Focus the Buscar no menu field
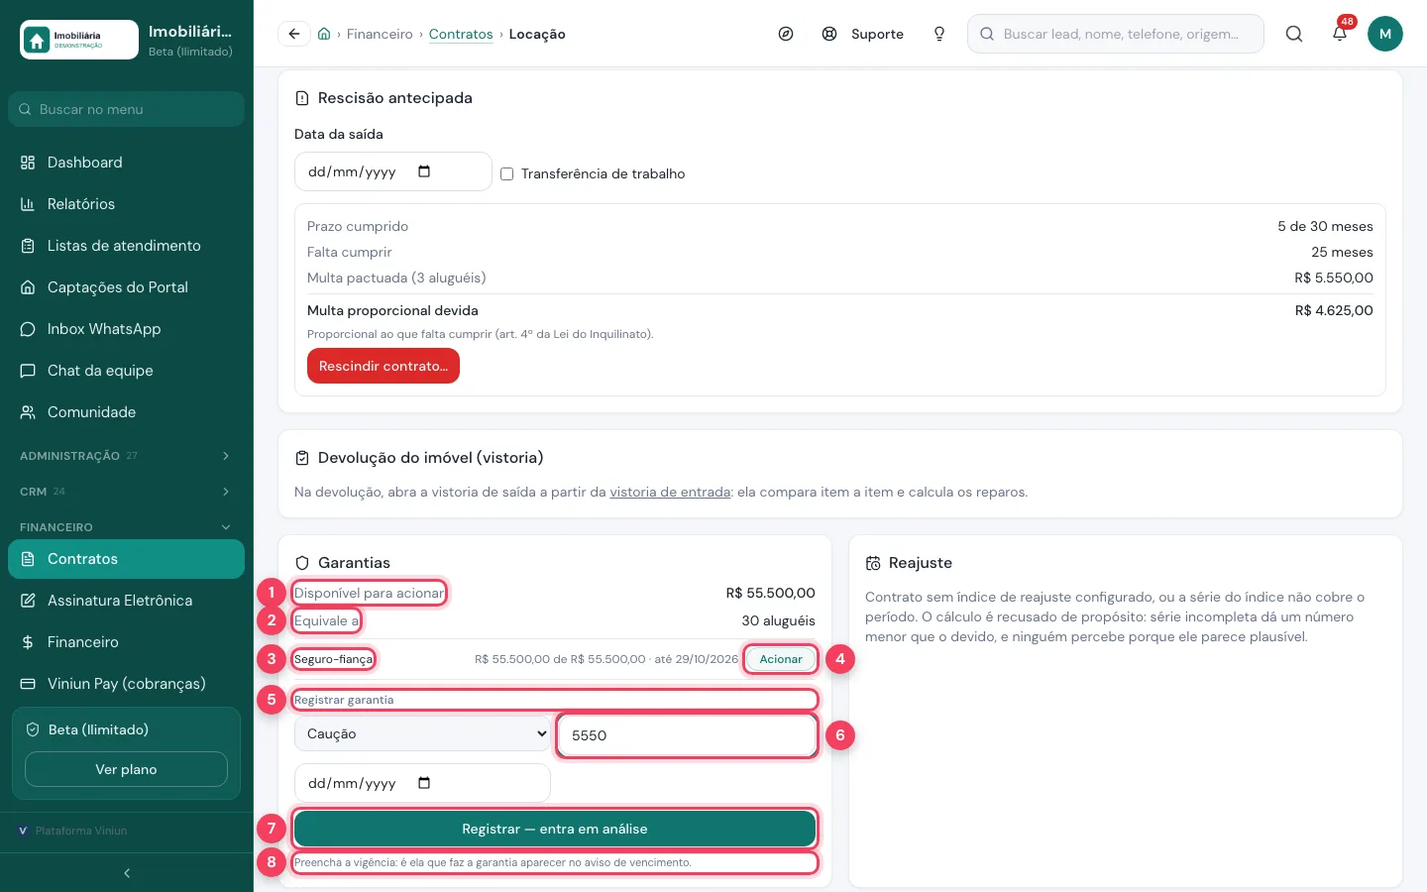1427x892 pixels. (127, 109)
